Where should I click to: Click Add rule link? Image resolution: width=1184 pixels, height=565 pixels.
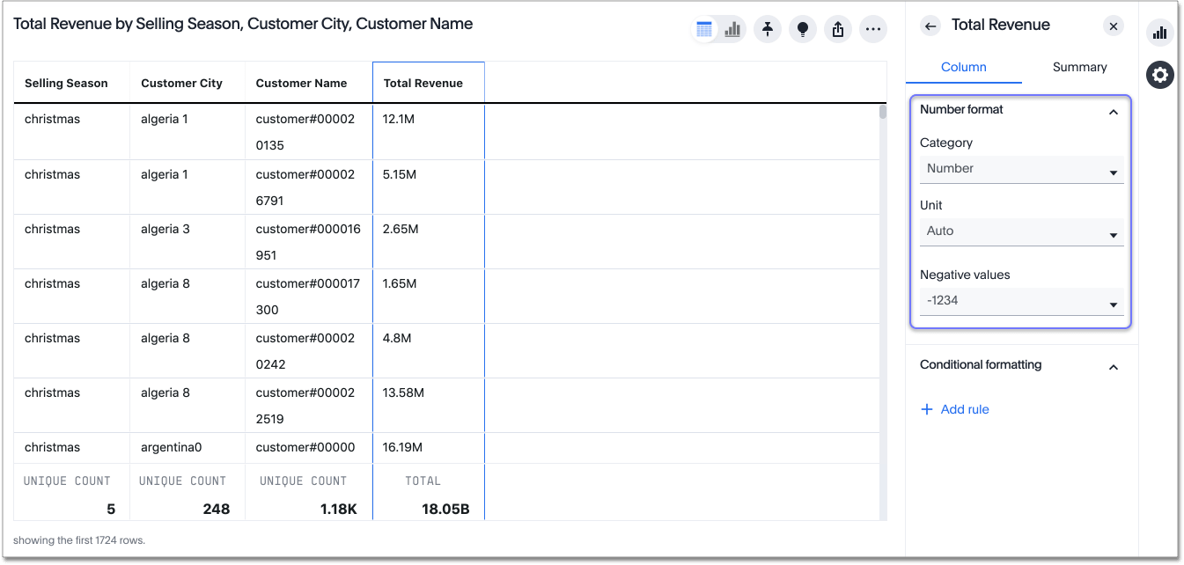[x=955, y=409]
